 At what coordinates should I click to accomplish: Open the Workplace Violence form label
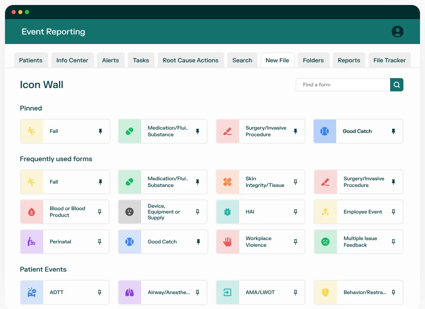[258, 242]
